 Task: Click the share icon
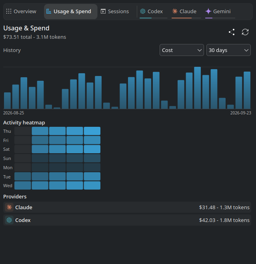232,32
